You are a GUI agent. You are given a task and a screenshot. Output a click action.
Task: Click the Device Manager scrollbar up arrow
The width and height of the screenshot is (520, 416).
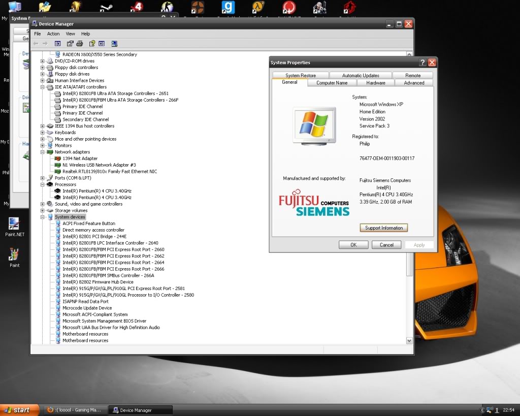409,54
